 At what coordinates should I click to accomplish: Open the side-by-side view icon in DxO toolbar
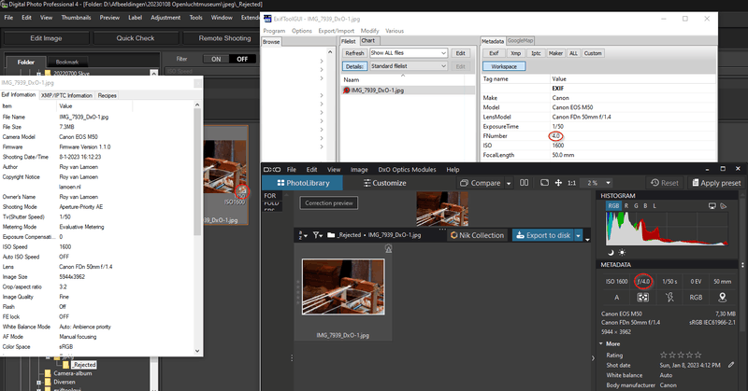pyautogui.click(x=524, y=183)
